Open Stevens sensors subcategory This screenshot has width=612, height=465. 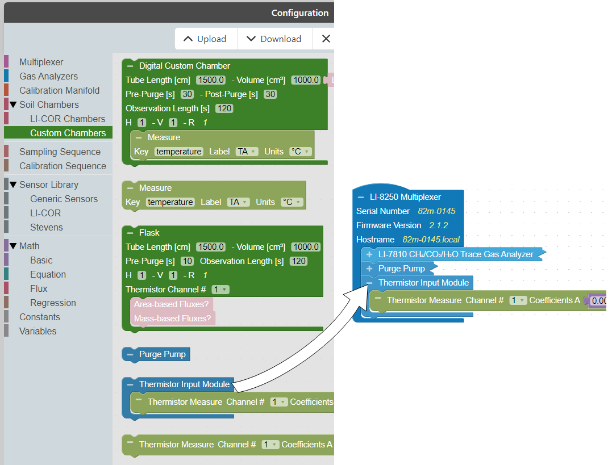pyautogui.click(x=47, y=228)
